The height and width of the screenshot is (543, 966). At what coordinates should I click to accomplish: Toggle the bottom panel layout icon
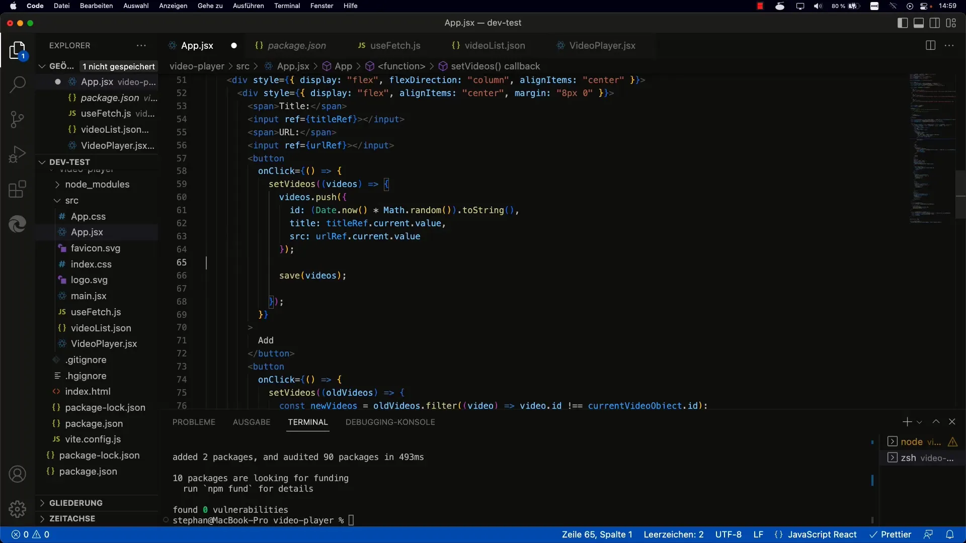[919, 23]
